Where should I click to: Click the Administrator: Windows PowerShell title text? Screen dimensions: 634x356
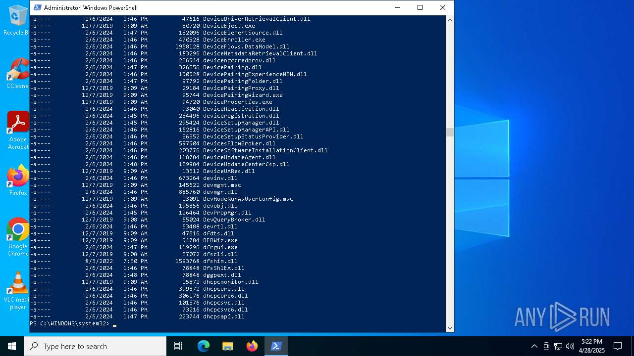click(91, 7)
